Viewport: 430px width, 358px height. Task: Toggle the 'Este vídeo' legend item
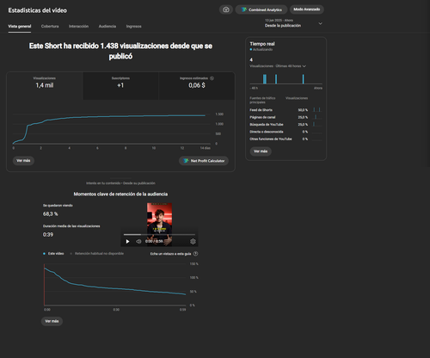pos(53,254)
